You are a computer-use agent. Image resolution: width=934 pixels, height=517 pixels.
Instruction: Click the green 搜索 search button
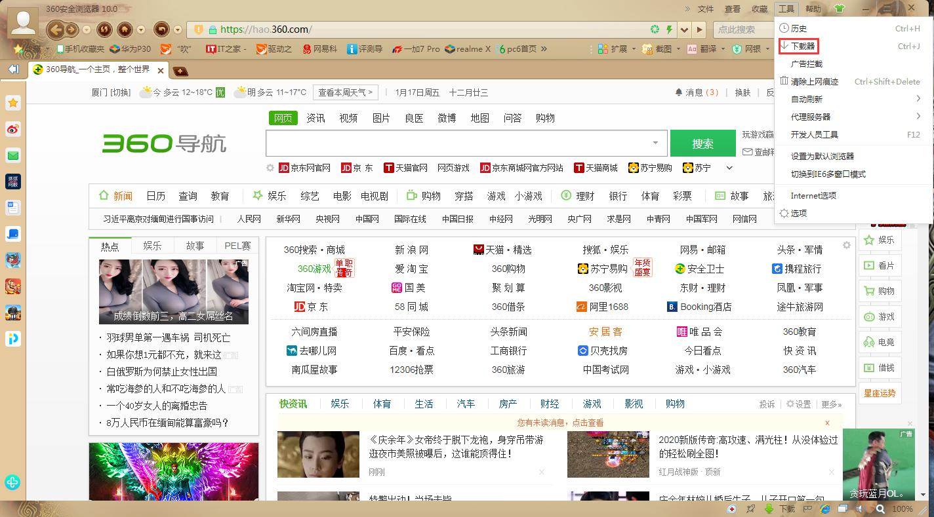pyautogui.click(x=702, y=143)
